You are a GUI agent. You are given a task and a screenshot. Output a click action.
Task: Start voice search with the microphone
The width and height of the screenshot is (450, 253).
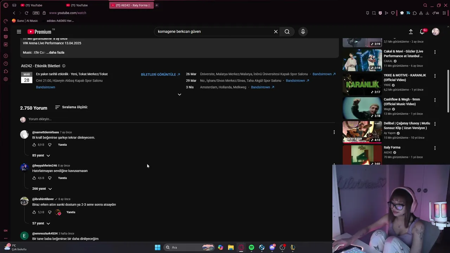click(x=303, y=32)
